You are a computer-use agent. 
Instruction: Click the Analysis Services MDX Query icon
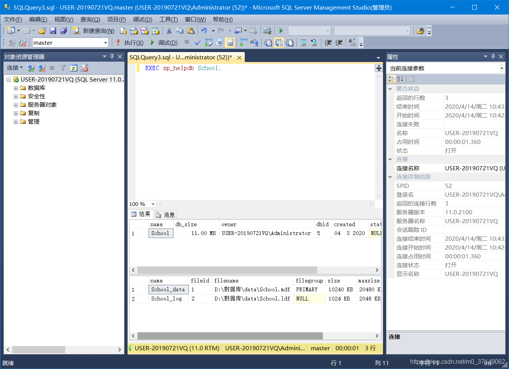tap(134, 31)
